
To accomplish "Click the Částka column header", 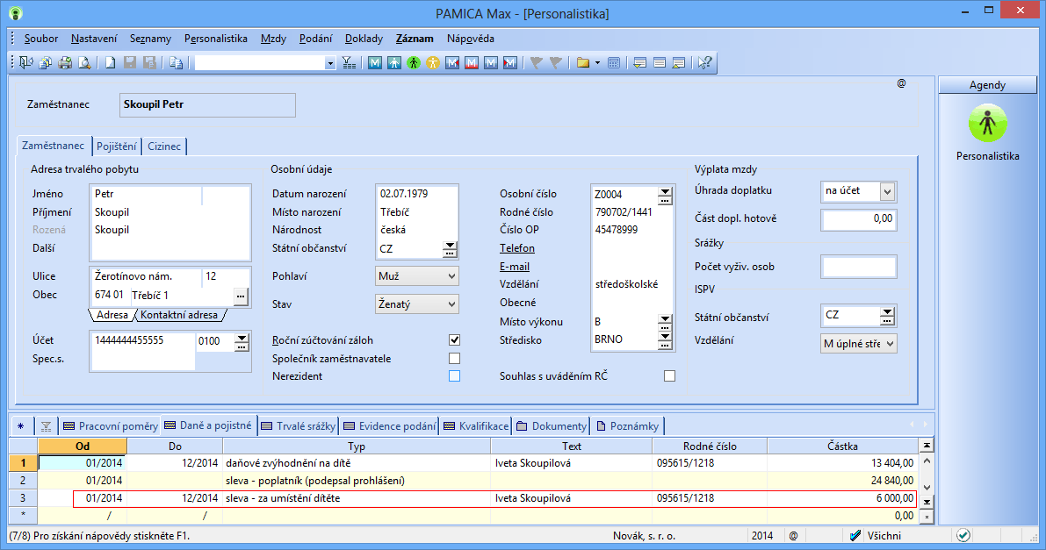I will (842, 446).
